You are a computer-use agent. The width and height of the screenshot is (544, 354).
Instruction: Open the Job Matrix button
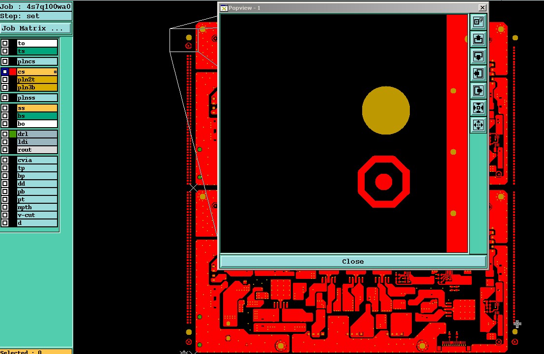click(36, 28)
